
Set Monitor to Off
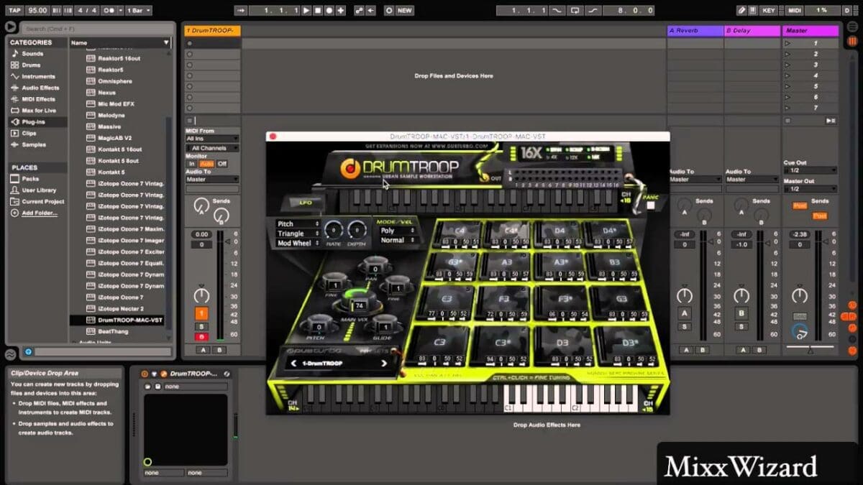click(222, 164)
